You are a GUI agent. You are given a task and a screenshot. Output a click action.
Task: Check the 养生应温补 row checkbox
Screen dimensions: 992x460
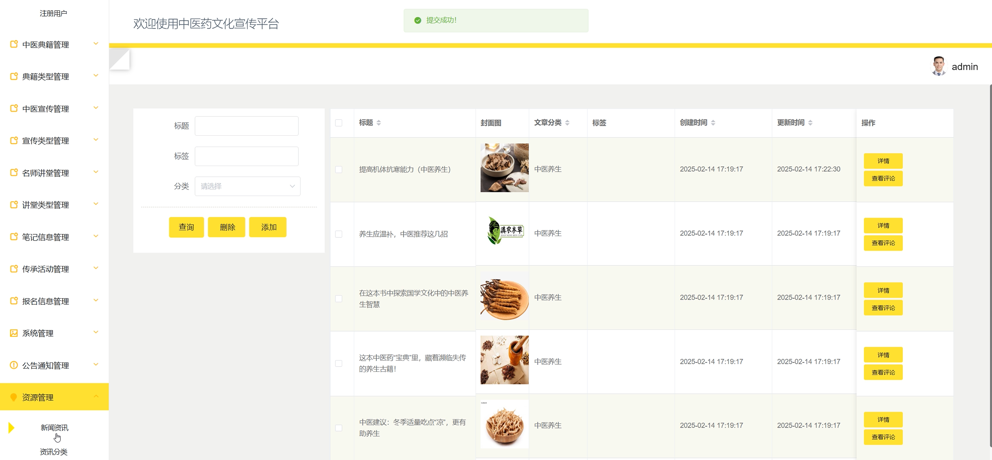click(338, 234)
